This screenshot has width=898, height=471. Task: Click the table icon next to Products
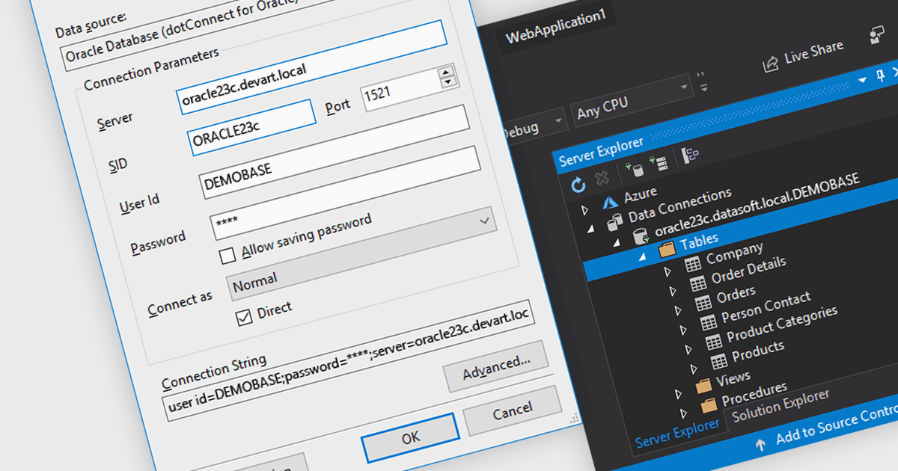pyautogui.click(x=719, y=361)
